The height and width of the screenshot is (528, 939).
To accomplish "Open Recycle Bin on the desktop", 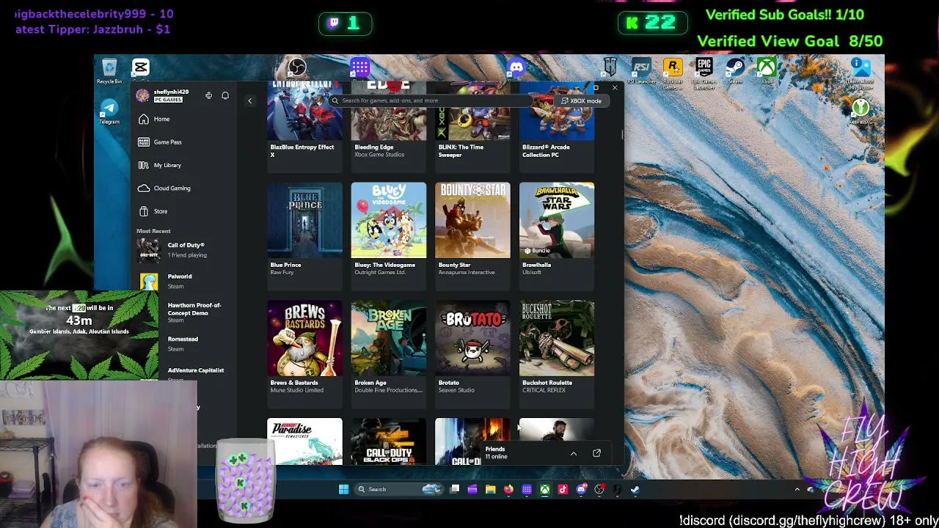I will [x=109, y=71].
